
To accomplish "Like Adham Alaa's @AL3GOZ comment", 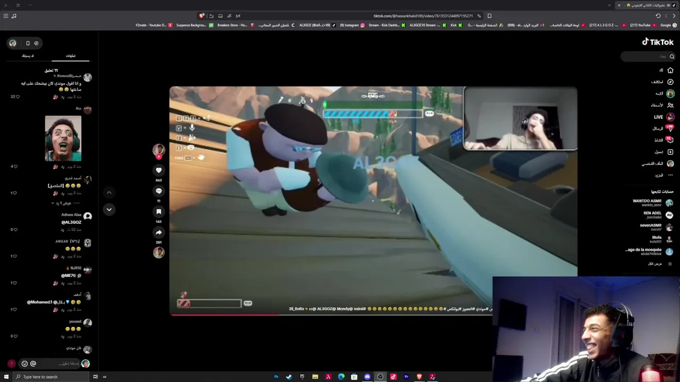I will coord(16,229).
